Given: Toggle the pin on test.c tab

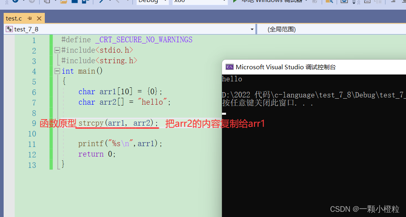Looking at the screenshot, I should click(x=29, y=19).
